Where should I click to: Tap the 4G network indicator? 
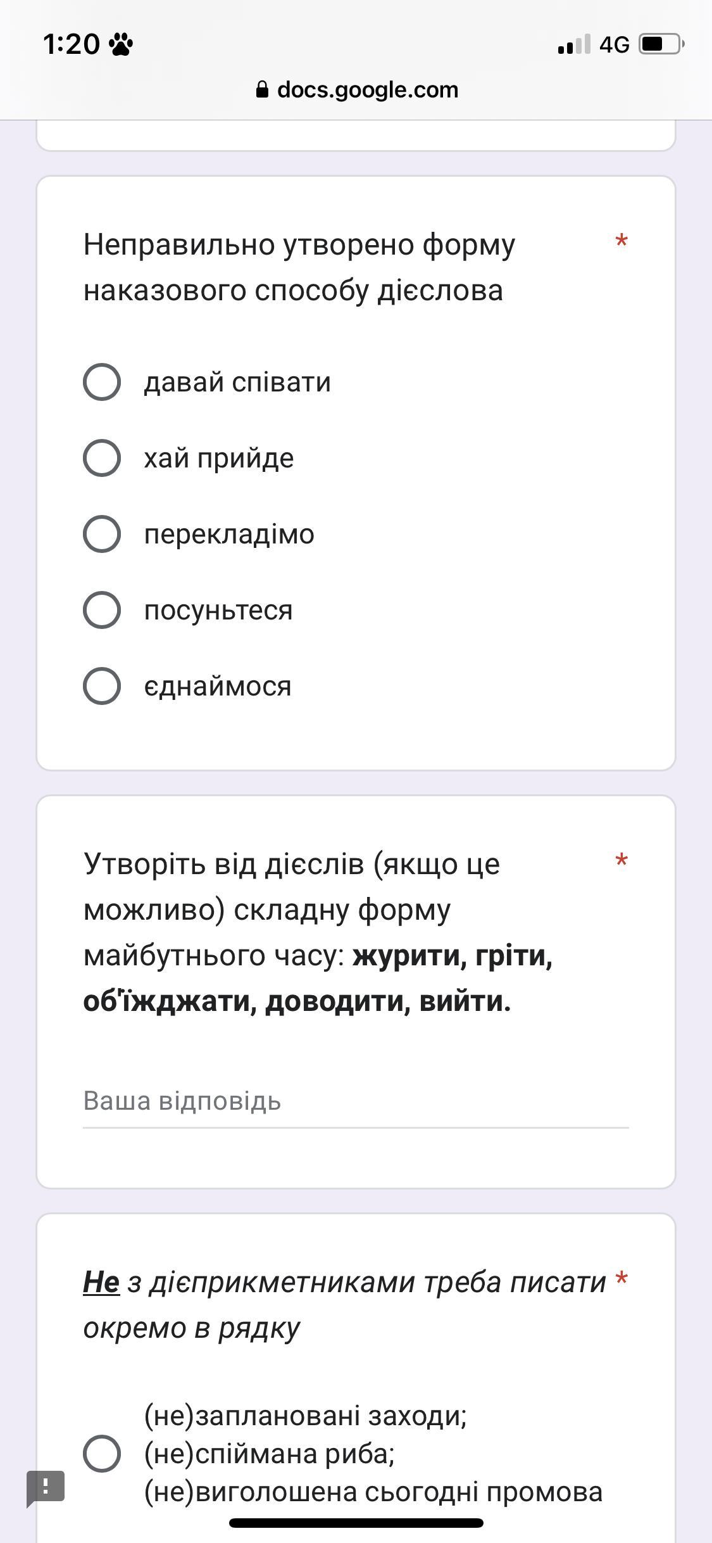(x=614, y=45)
